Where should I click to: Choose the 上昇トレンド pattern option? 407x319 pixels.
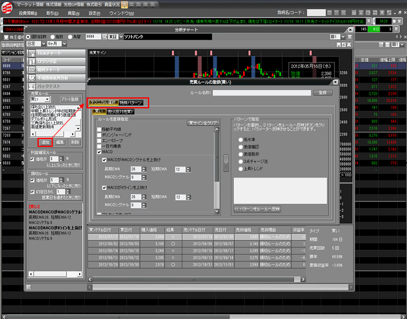[241, 168]
